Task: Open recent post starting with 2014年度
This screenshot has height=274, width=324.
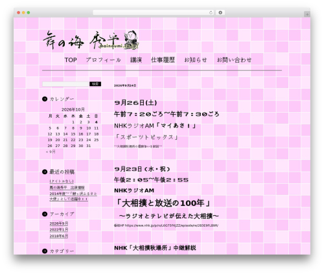Action: [73, 196]
